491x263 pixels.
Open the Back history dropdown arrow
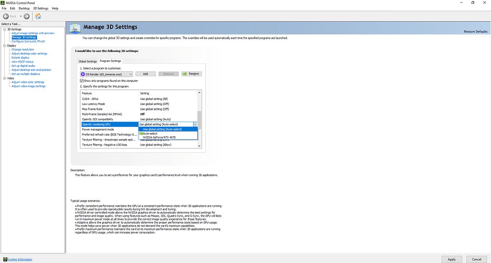pos(21,16)
